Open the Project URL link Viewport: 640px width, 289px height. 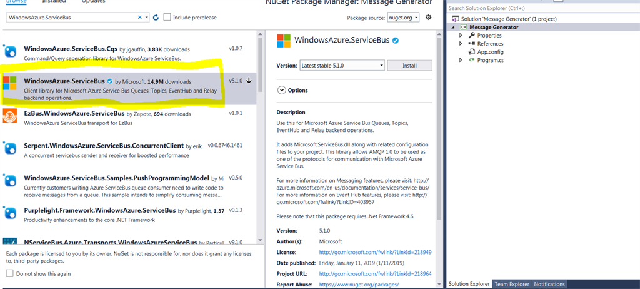pos(375,273)
